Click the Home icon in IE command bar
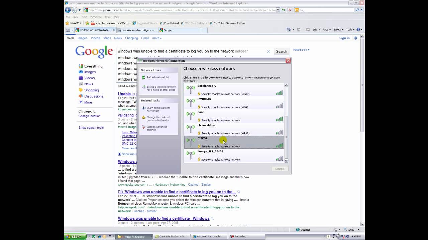 tap(289, 30)
